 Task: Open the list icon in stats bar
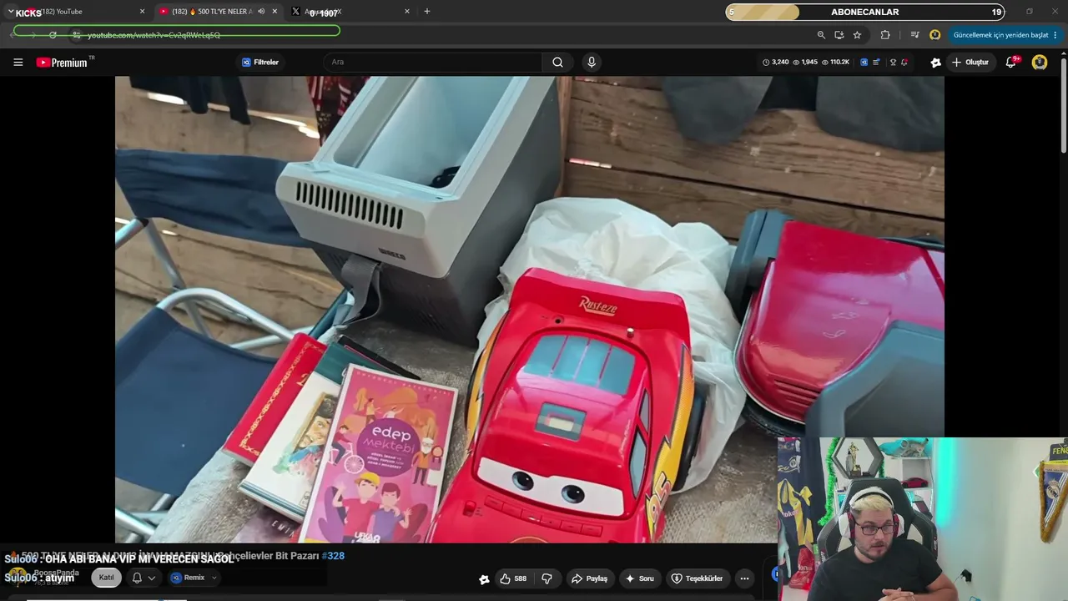coord(876,63)
